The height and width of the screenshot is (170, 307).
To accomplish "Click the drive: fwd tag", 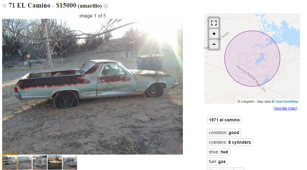I will click(x=218, y=152).
